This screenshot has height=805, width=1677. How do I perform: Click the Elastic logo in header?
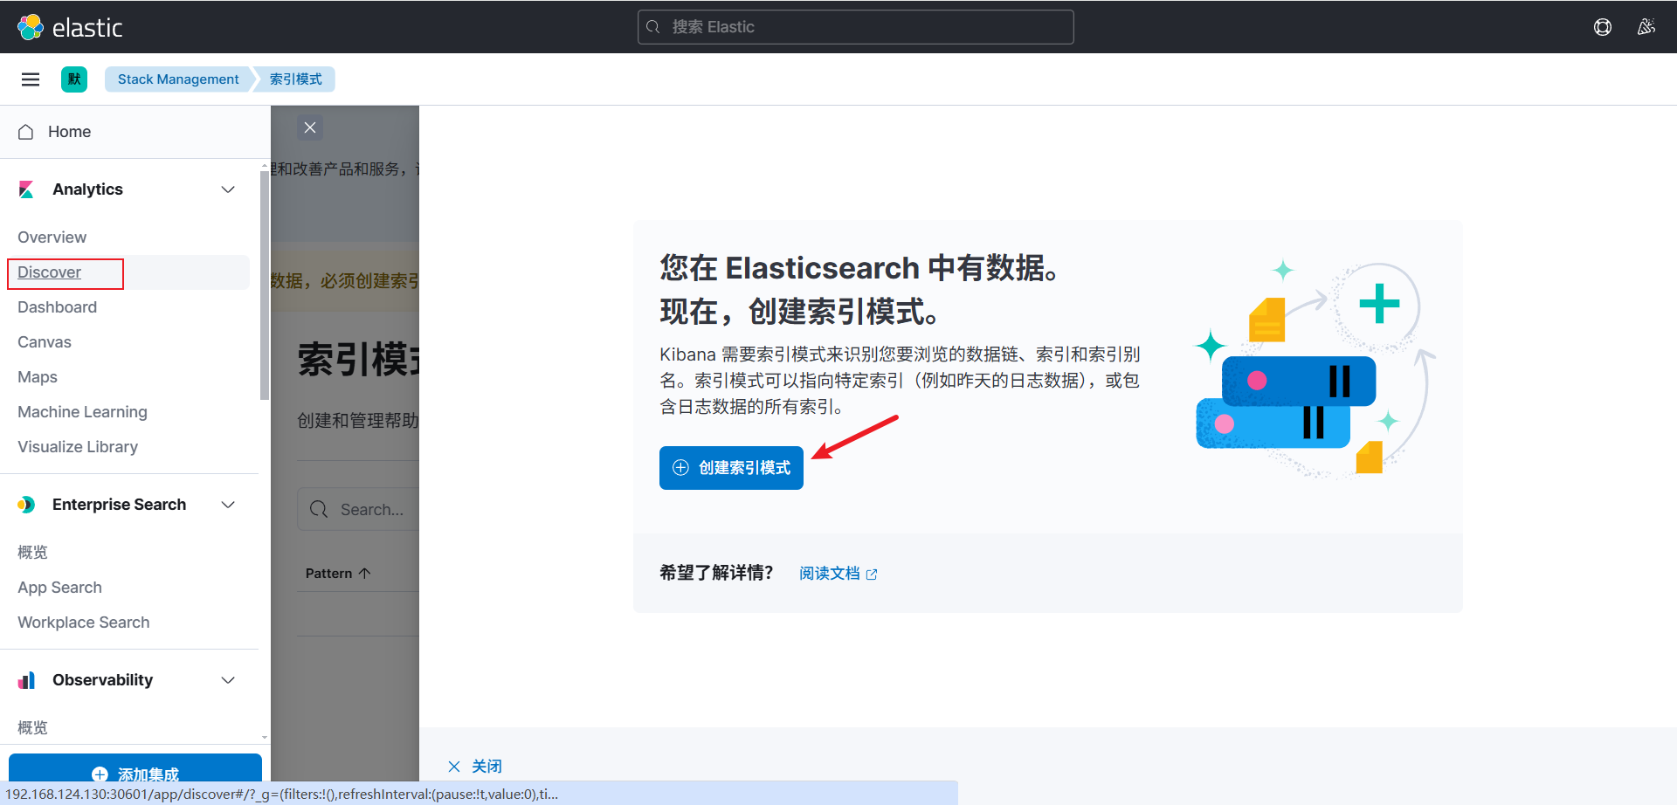[70, 27]
